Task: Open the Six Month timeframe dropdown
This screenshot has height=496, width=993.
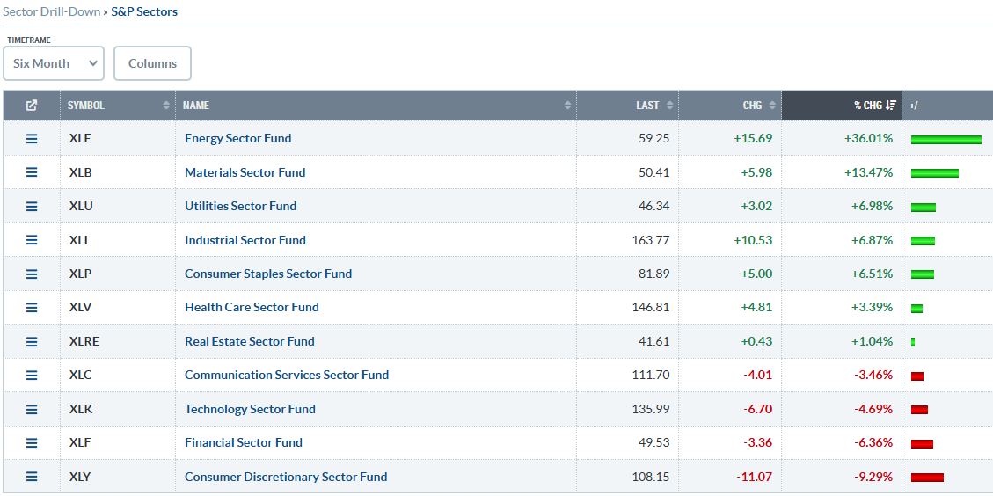Action: 54,63
